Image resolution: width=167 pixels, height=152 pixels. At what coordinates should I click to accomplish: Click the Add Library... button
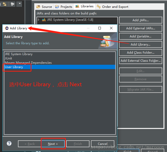[x=141, y=44]
